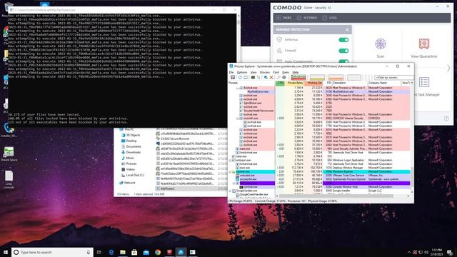Collapse the GoogleUpdate.exe tree node
Image resolution: width=457 pixels, height=257 pixels.
(230, 191)
